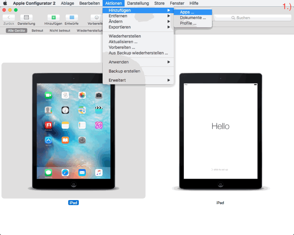Select Aus Backup wiederherstellen … entry
The image size is (294, 235).
click(x=138, y=53)
